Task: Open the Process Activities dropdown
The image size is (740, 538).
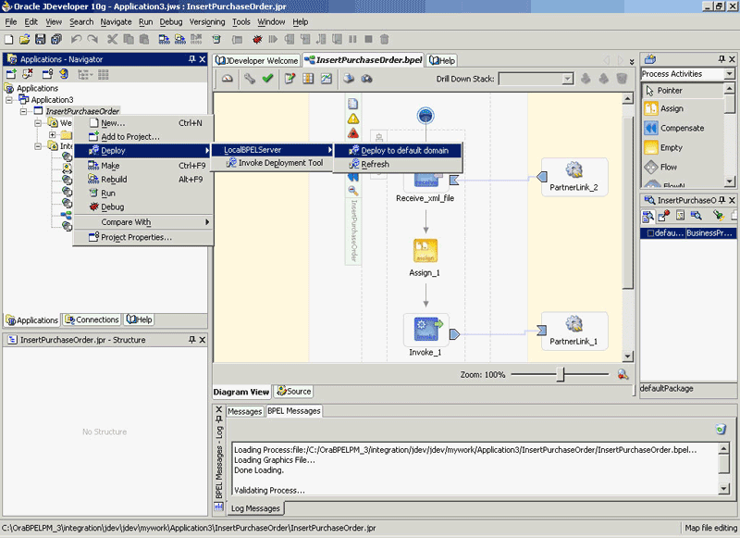Action: point(729,74)
